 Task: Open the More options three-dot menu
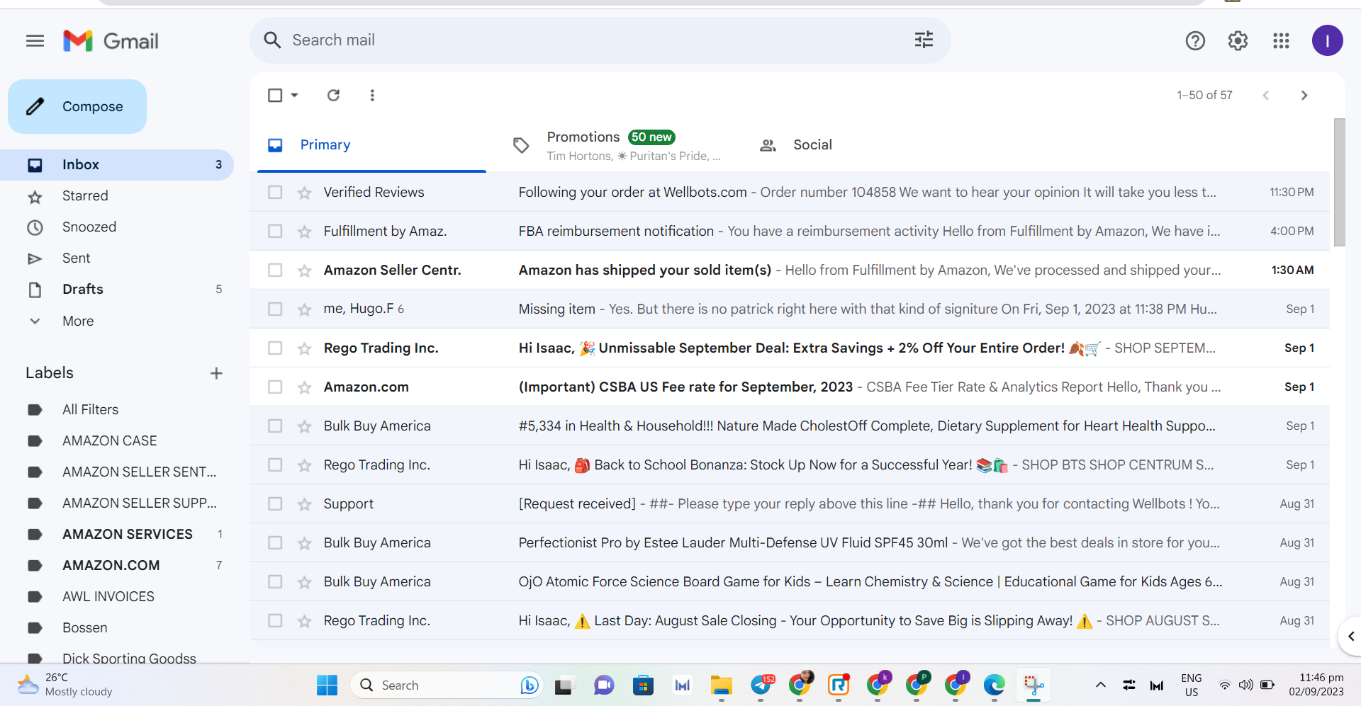372,95
